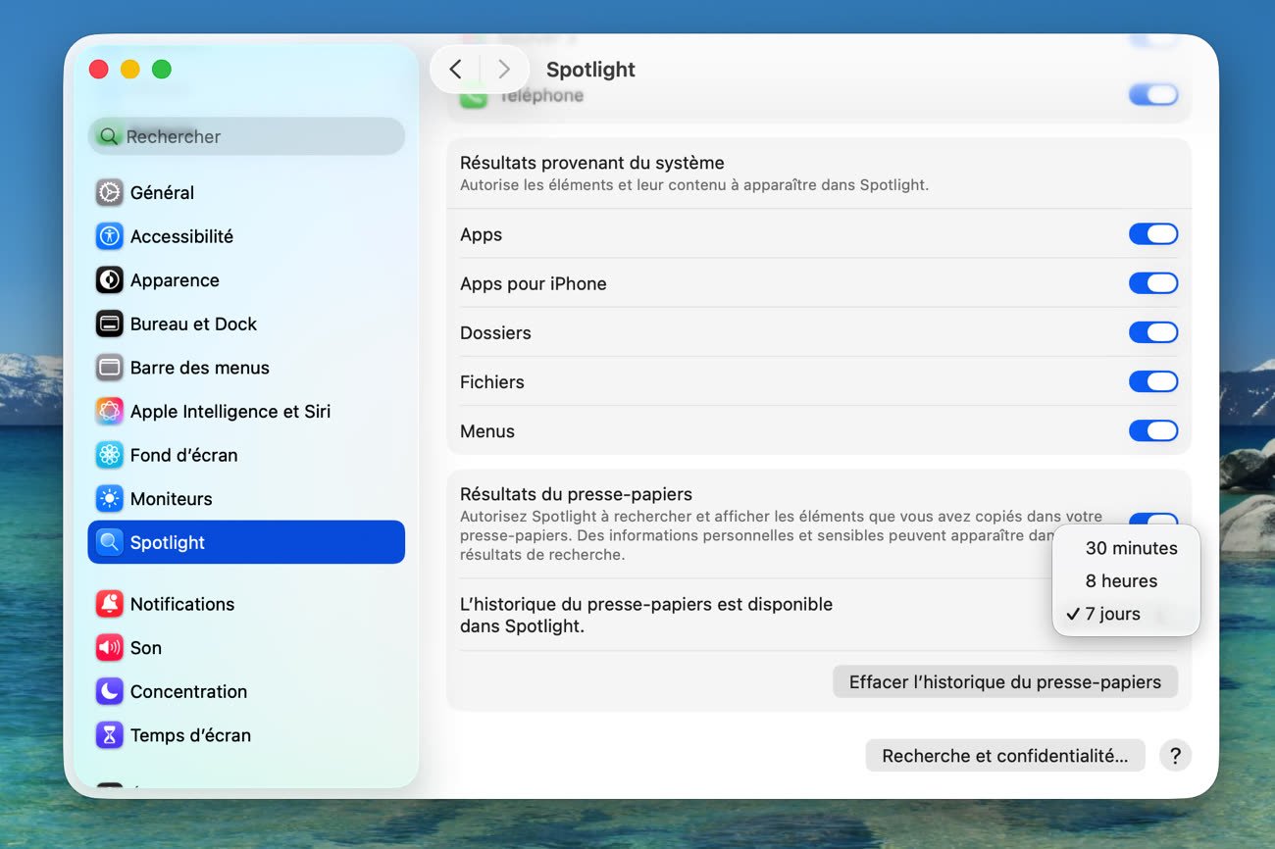This screenshot has height=849, width=1275.
Task: Open Apple Intelligence et Siri icon
Action: (x=109, y=412)
